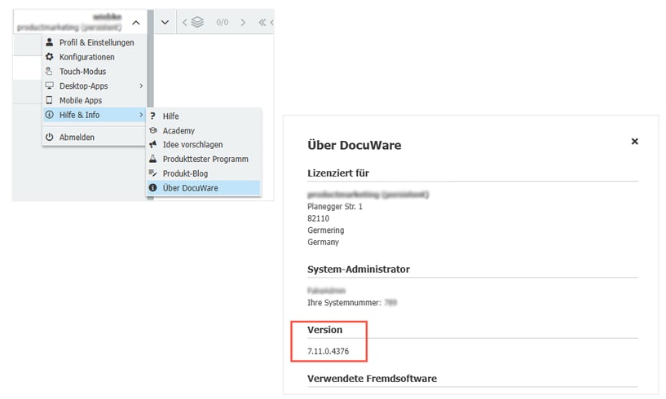Expand the Desktop-Apps submenu arrow

(140, 86)
